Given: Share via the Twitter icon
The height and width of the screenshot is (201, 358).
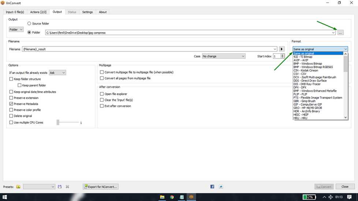Looking at the screenshot, I should click(221, 187).
